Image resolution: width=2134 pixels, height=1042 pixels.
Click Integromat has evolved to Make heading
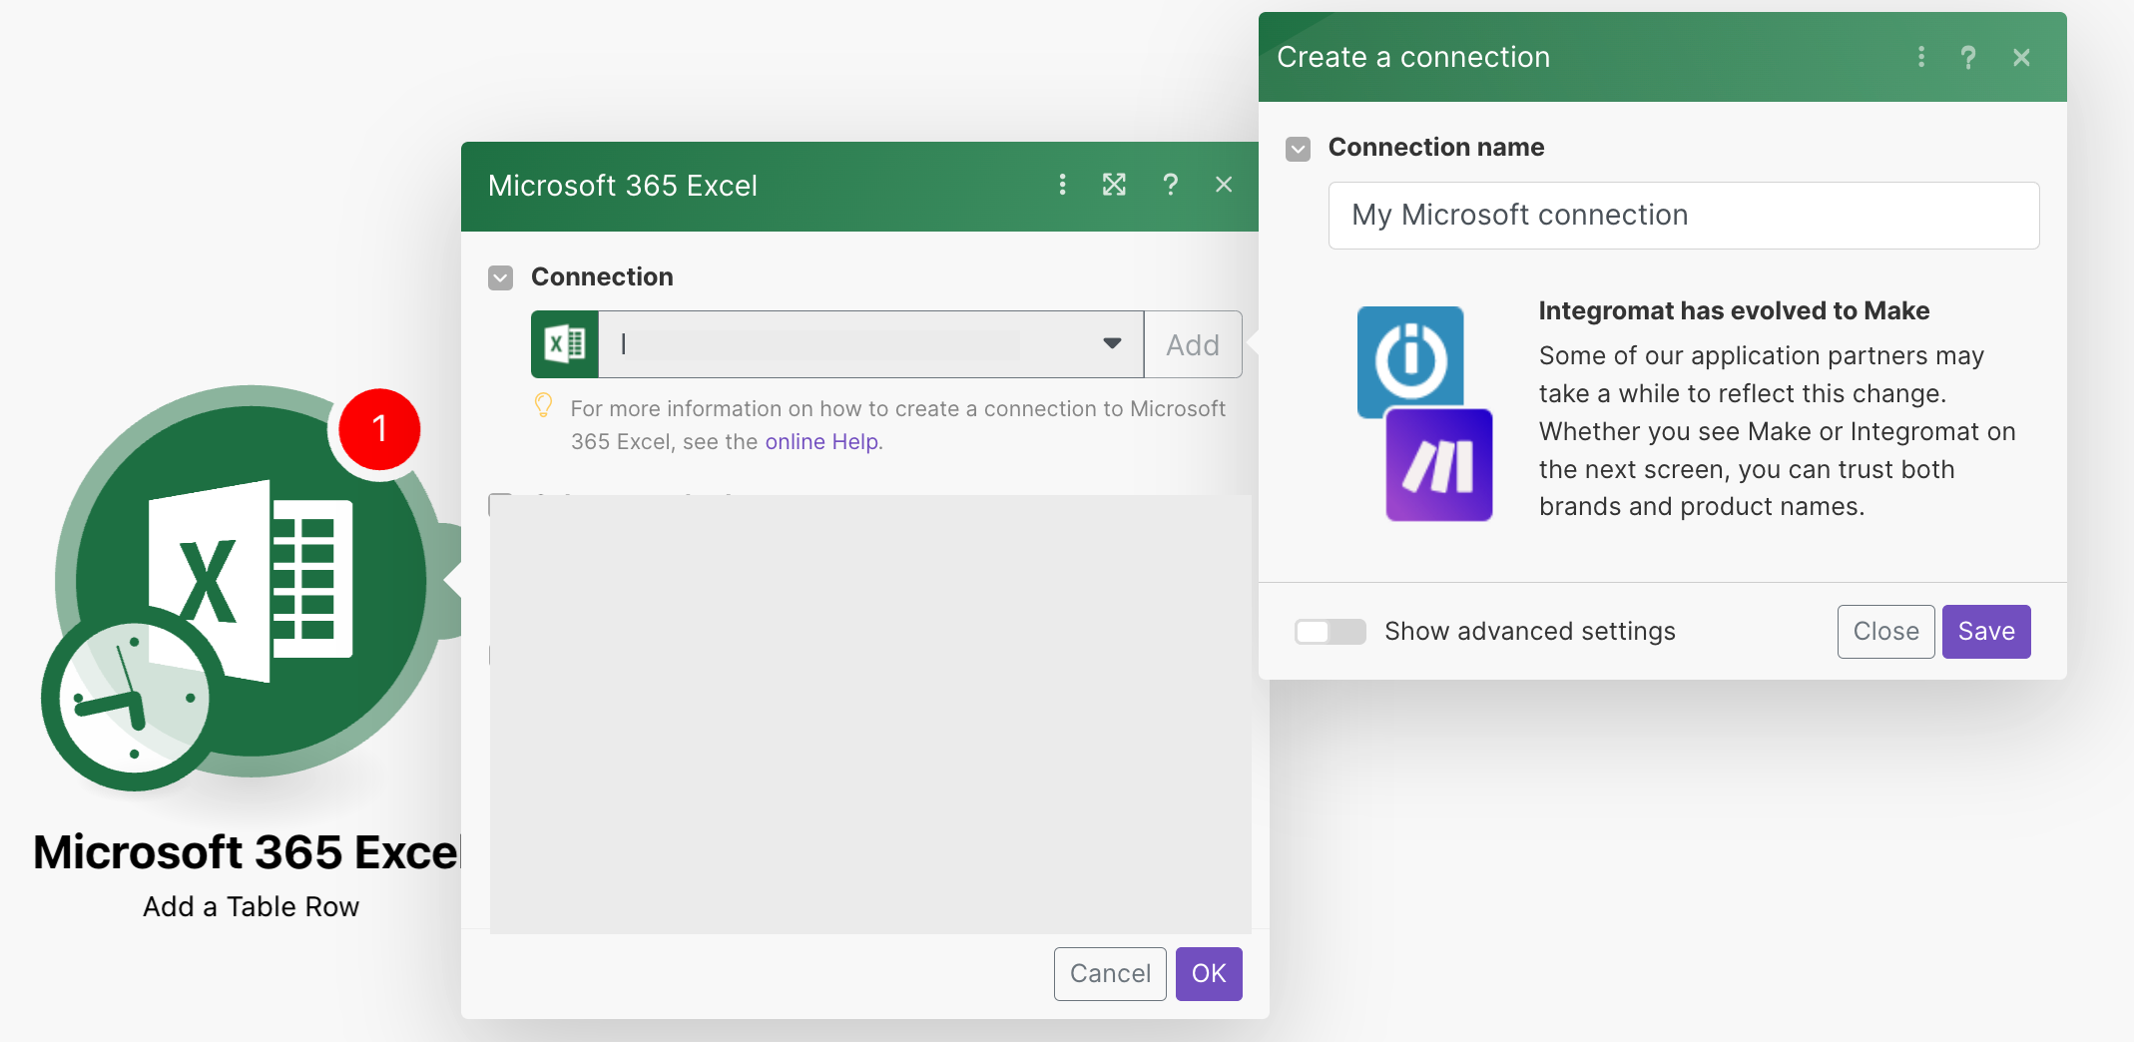click(x=1734, y=310)
